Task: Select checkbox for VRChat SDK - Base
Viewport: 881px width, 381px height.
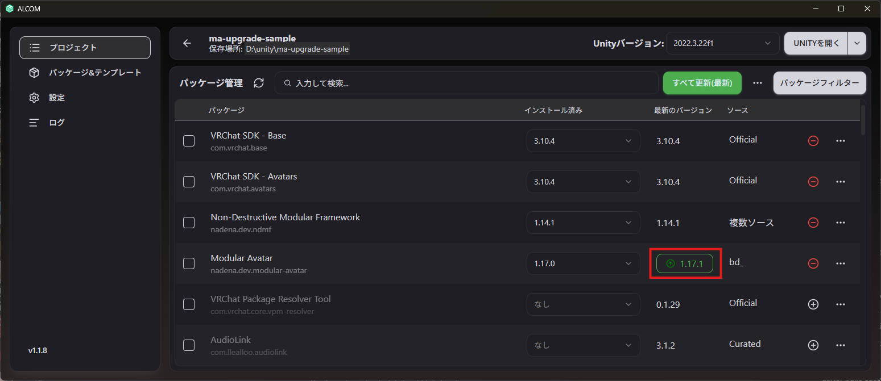Action: pos(189,141)
